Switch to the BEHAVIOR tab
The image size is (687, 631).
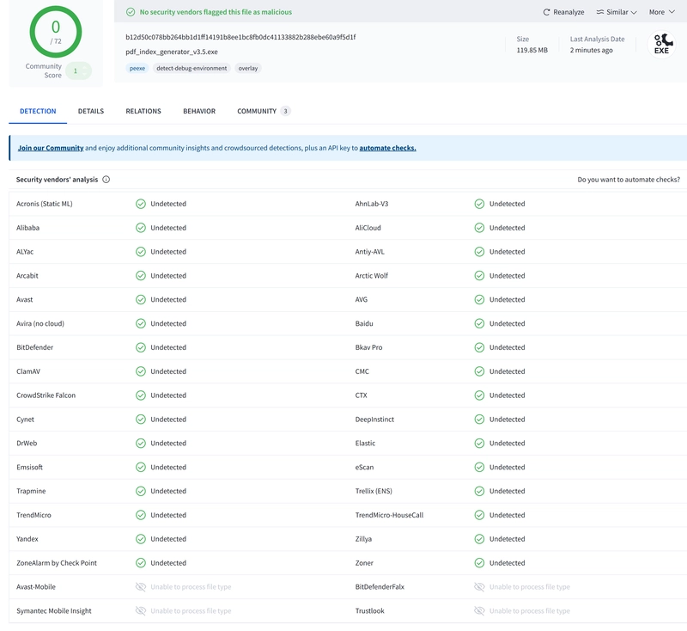click(x=199, y=112)
